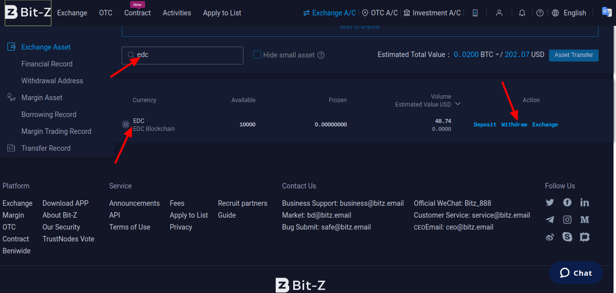Open Withdrawal Address in sidebar
The width and height of the screenshot is (616, 293).
coord(52,81)
